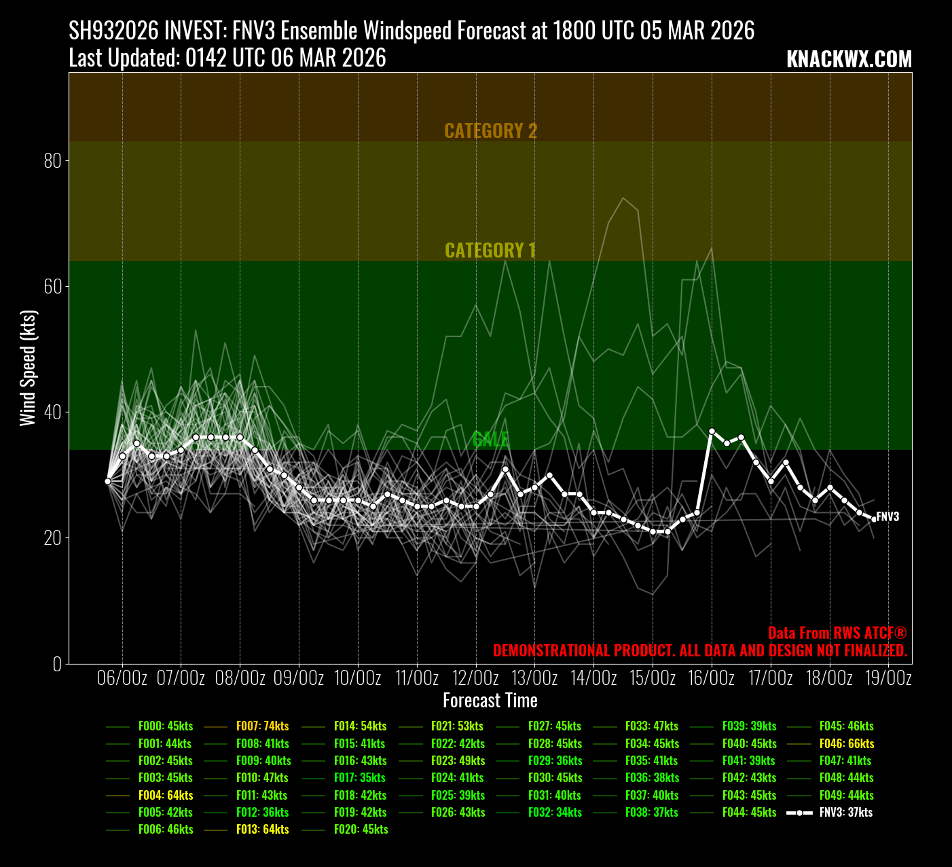The image size is (952, 867).
Task: Click the GALE threshold label
Action: [490, 440]
